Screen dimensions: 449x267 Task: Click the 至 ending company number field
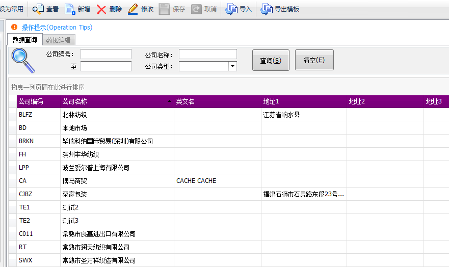click(x=106, y=66)
